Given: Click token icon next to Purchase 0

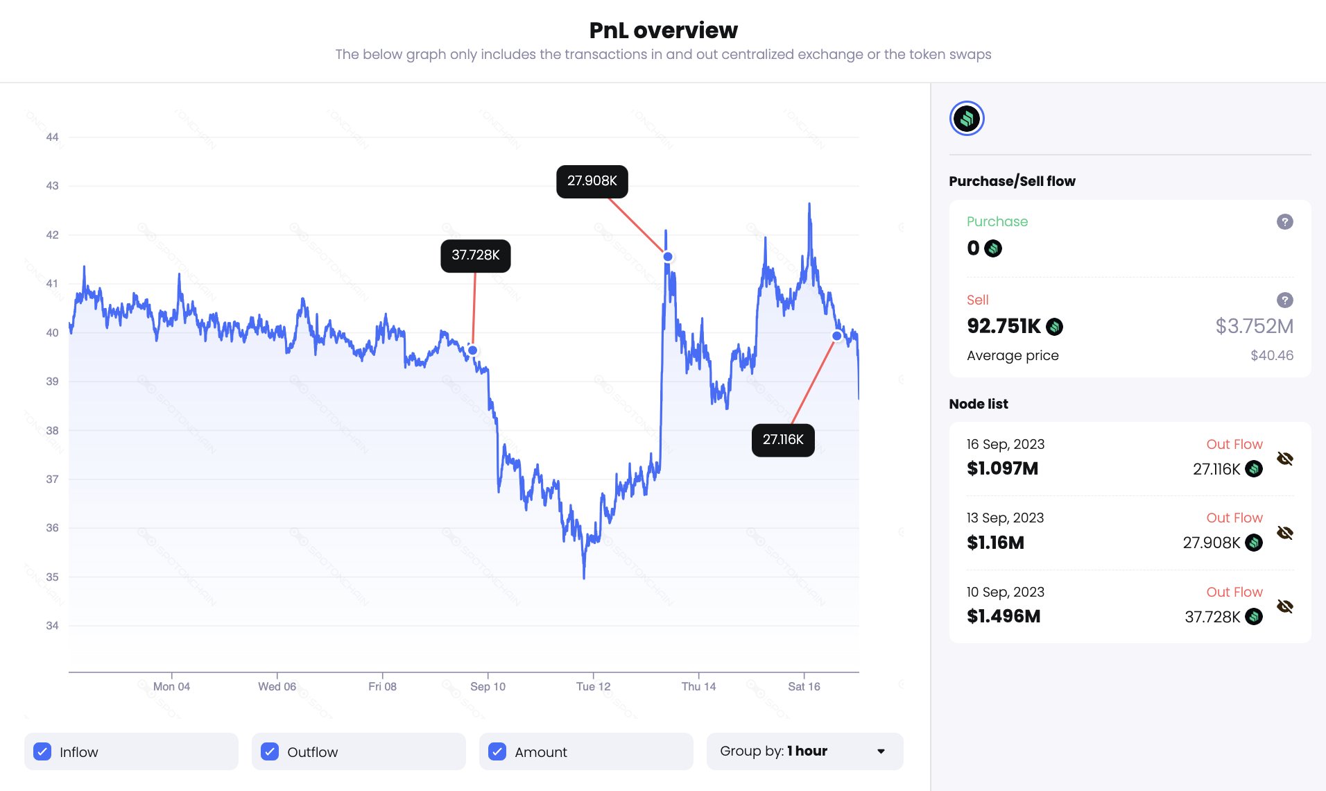Looking at the screenshot, I should [x=993, y=248].
